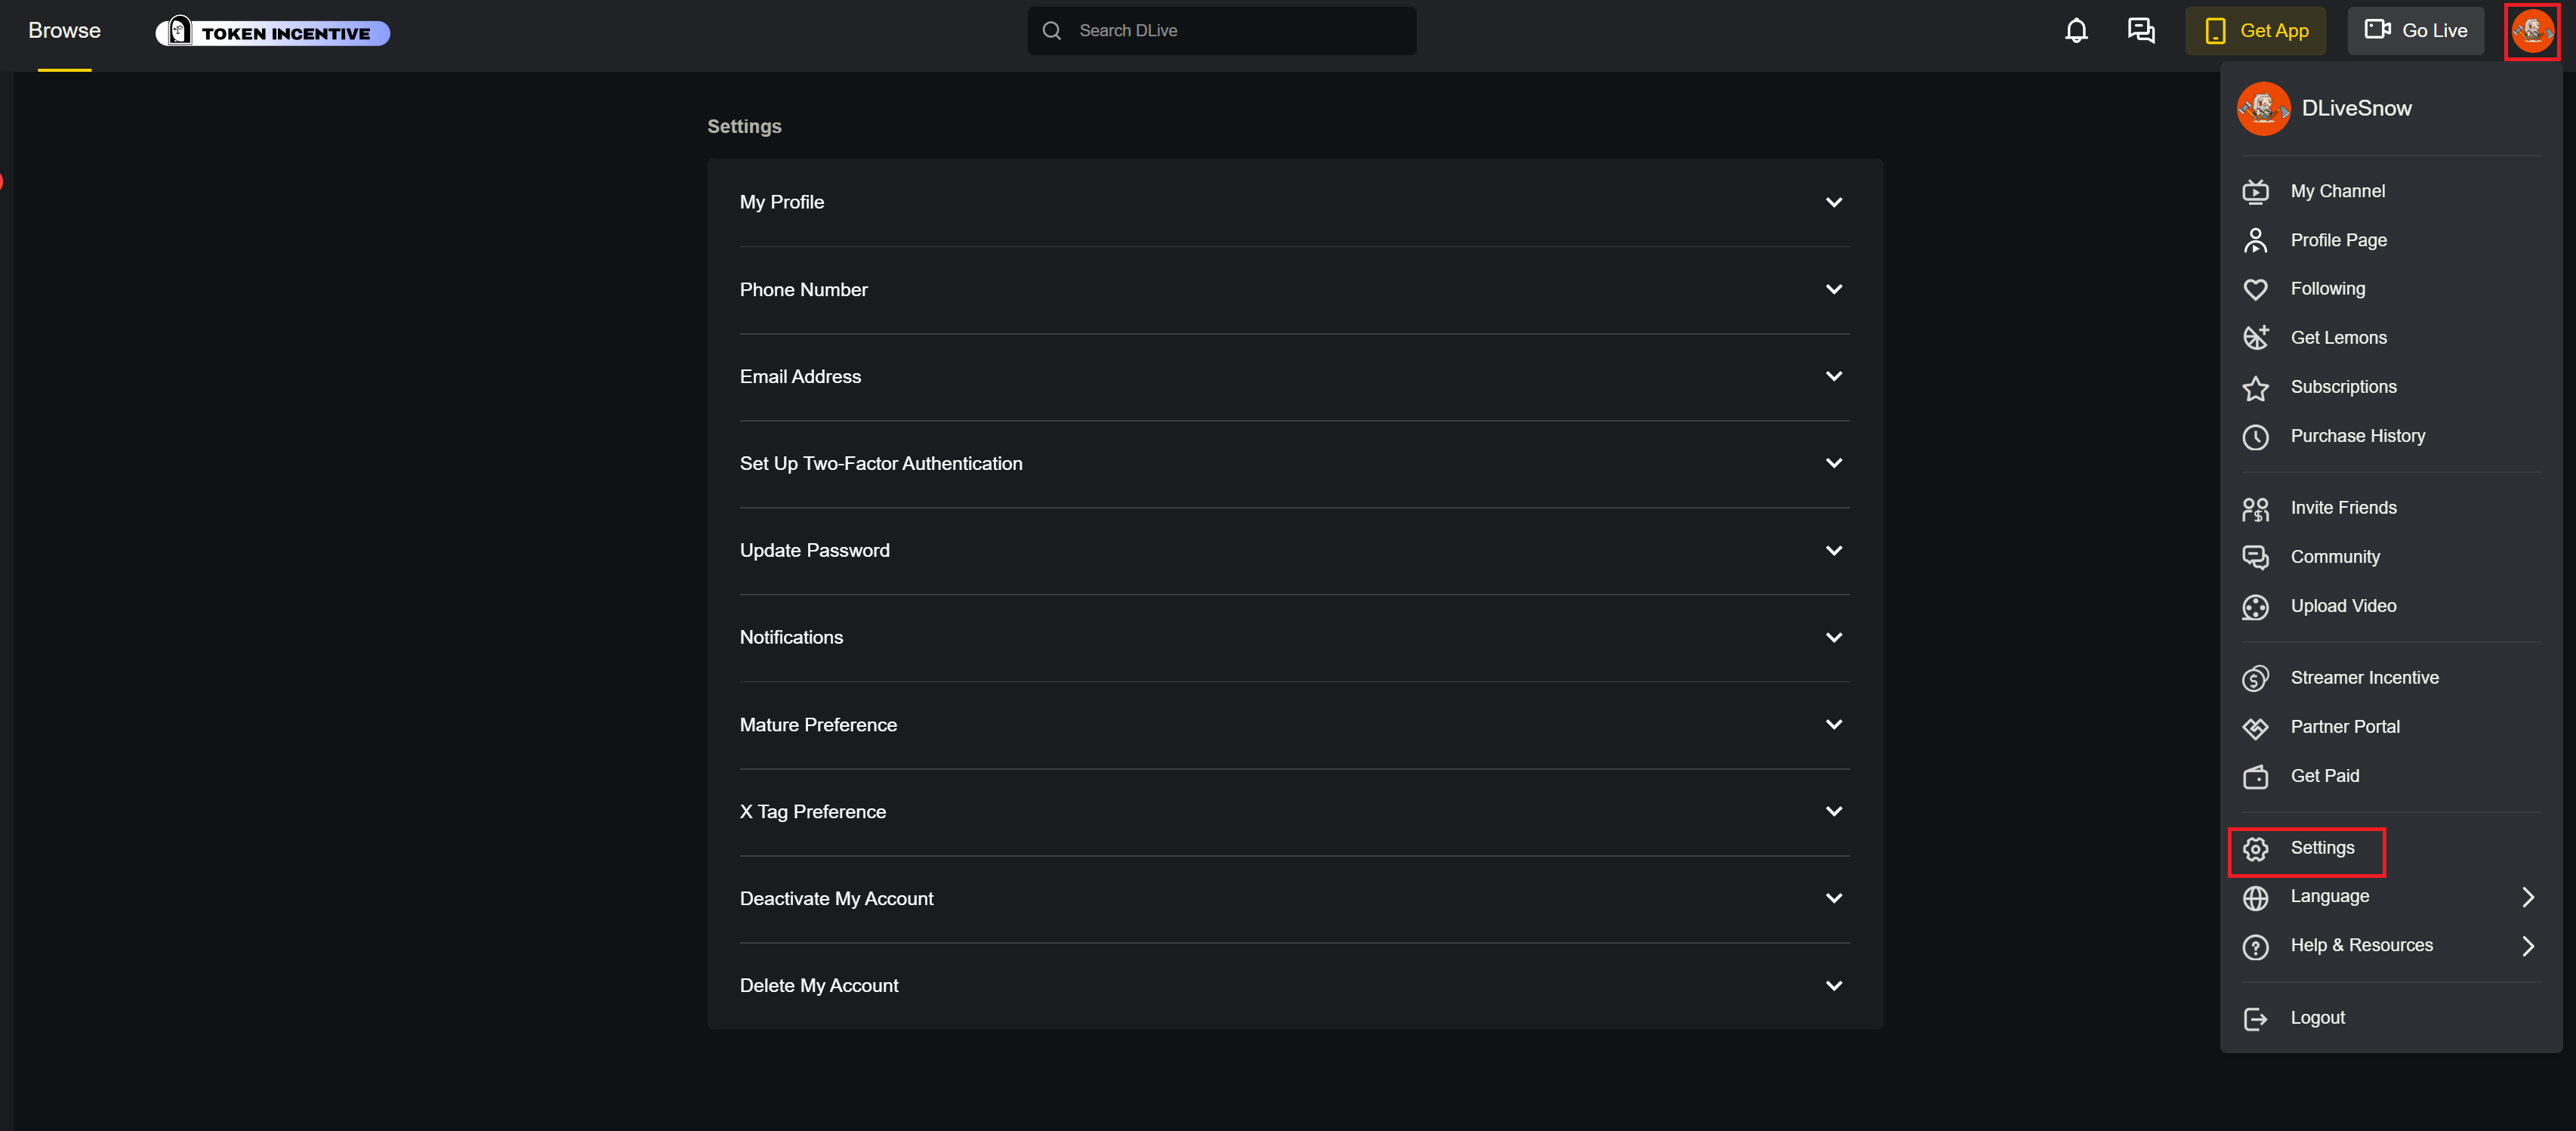Click the Go Live button
Image resolution: width=2576 pixels, height=1131 pixels.
pyautogui.click(x=2415, y=31)
